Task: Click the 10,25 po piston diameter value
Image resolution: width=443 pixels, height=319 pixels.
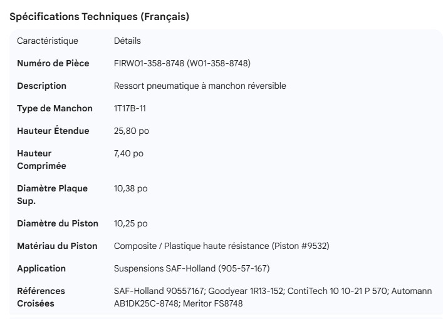Action: point(131,223)
